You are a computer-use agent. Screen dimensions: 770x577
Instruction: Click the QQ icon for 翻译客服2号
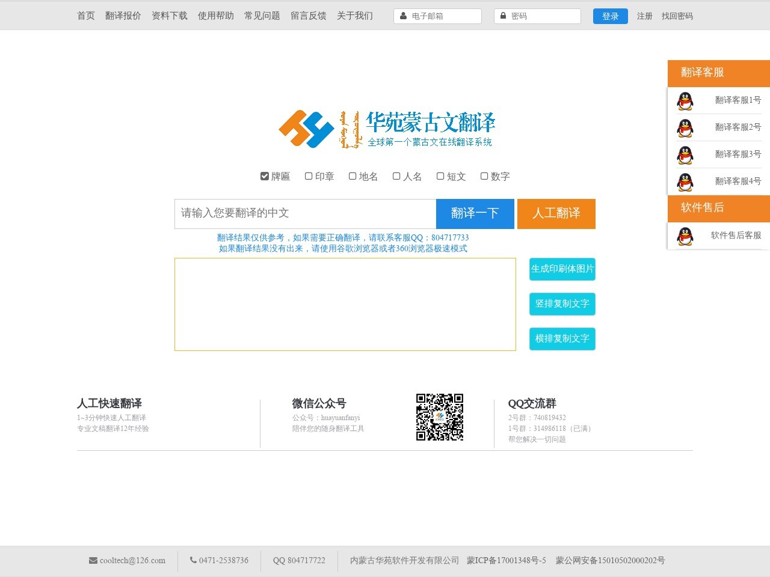(685, 127)
